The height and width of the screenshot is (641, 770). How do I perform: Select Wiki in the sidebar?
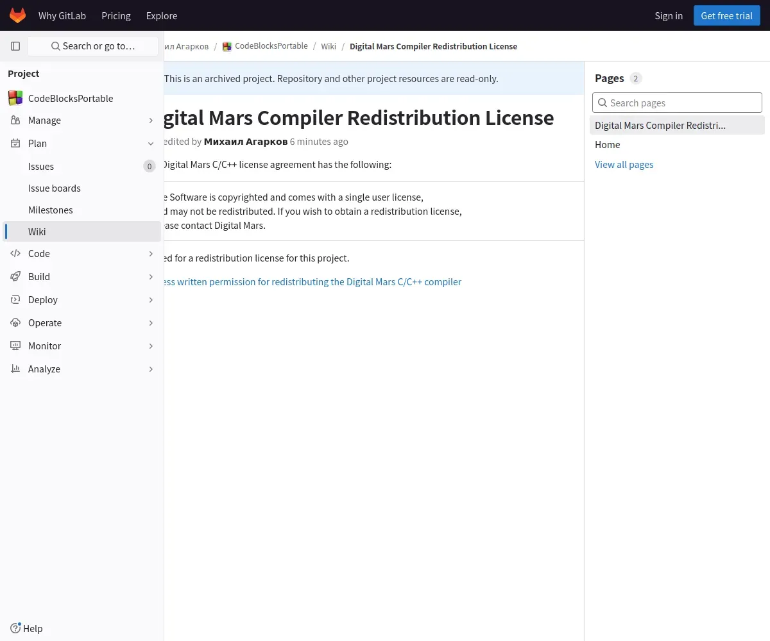(x=81, y=231)
